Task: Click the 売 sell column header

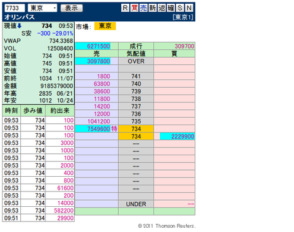Action: (x=96, y=53)
